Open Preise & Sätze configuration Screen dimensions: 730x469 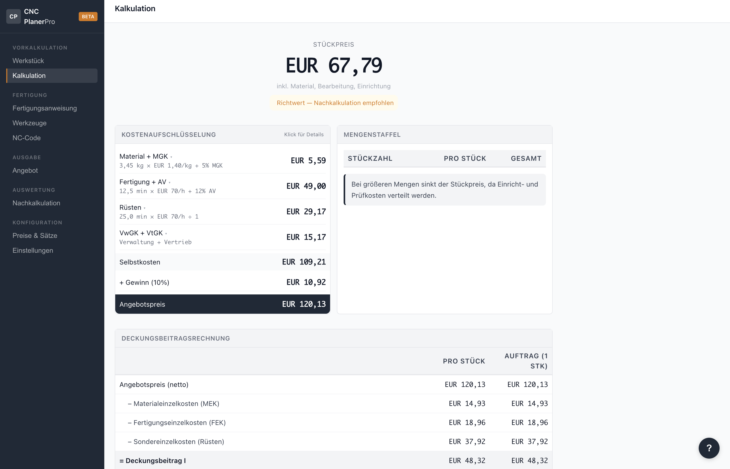(x=35, y=236)
